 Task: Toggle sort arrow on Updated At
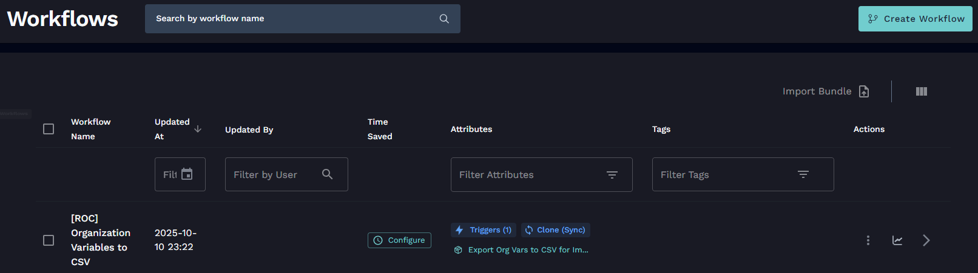[x=198, y=129]
